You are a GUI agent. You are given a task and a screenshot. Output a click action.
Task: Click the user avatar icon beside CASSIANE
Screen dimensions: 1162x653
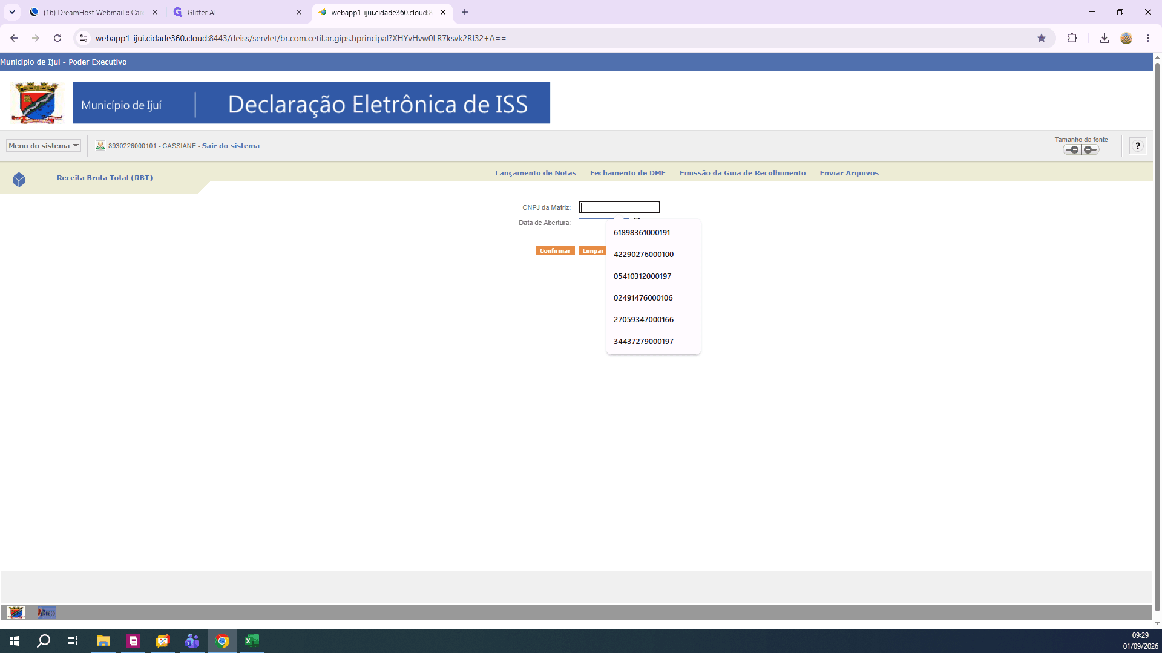[x=100, y=145]
